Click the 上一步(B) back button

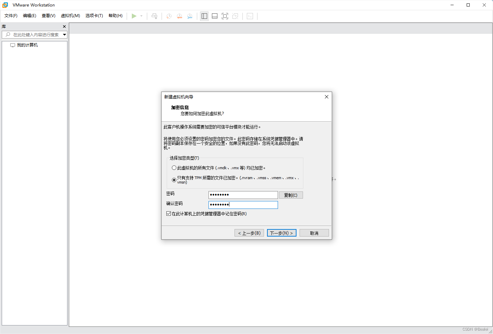[249, 233]
